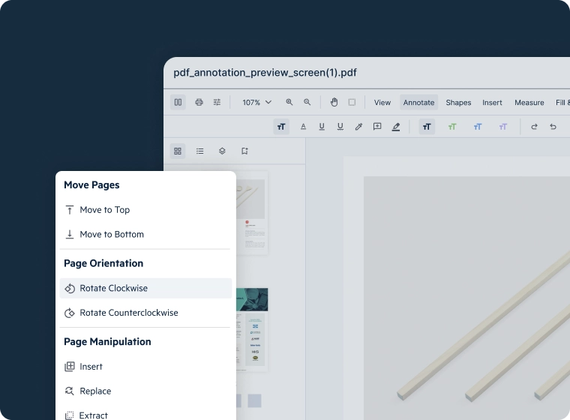
Task: Open the 107% zoom level dropdown
Action: (256, 102)
